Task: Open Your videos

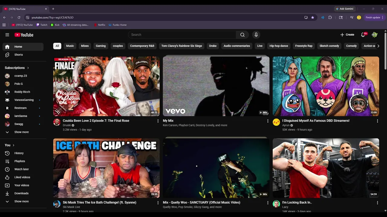Action: (x=23, y=185)
